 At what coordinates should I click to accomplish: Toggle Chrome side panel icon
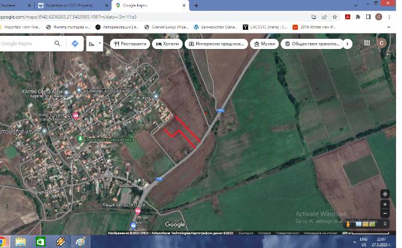pos(368,17)
